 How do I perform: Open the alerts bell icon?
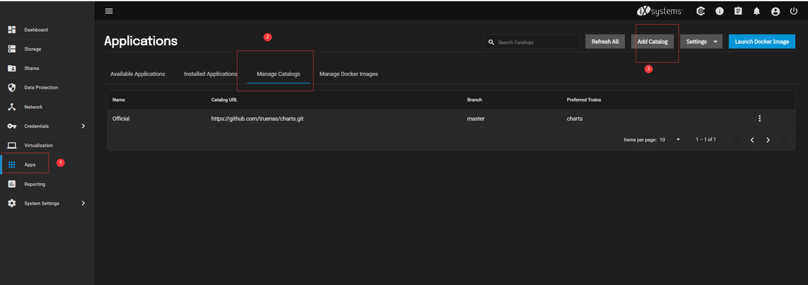point(756,11)
